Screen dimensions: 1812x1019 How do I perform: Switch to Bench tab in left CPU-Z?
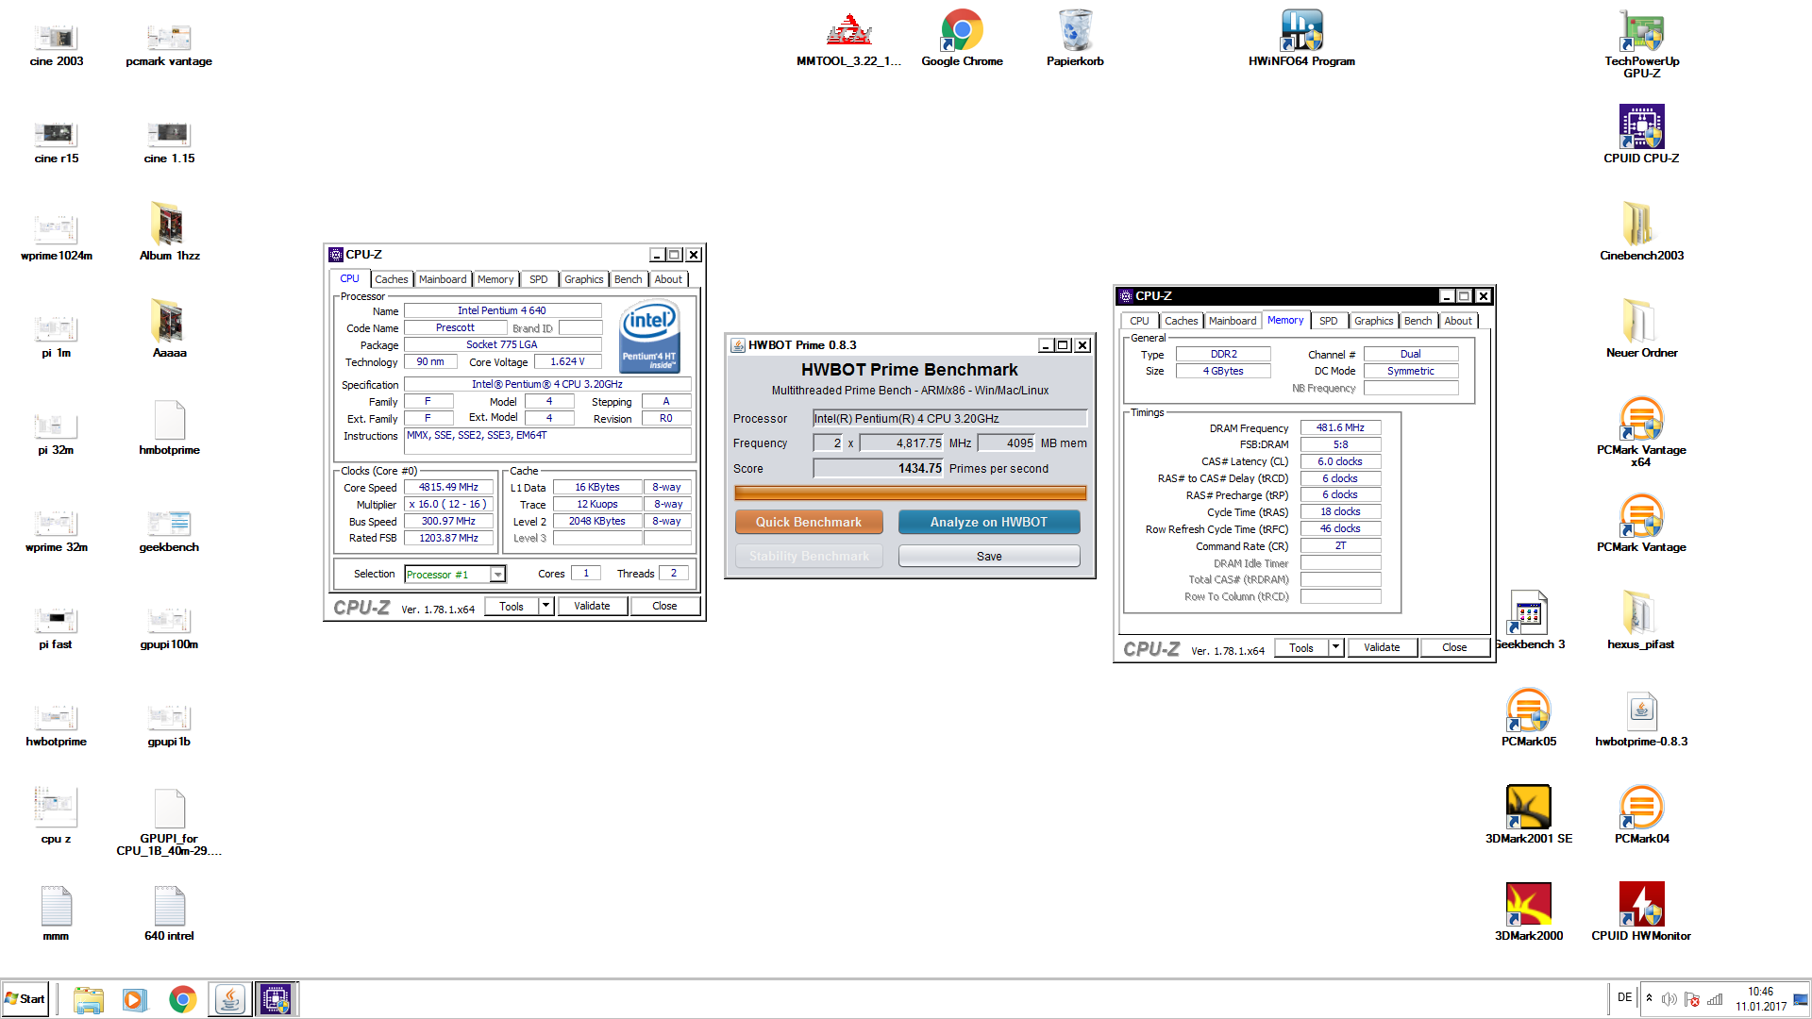click(x=628, y=279)
